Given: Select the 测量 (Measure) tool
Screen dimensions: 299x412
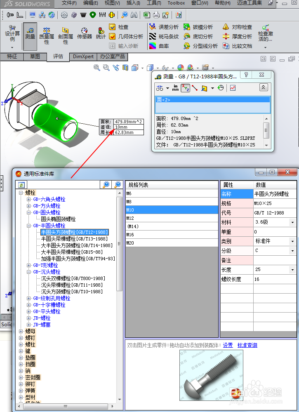Looking at the screenshot, I should 30,36.
